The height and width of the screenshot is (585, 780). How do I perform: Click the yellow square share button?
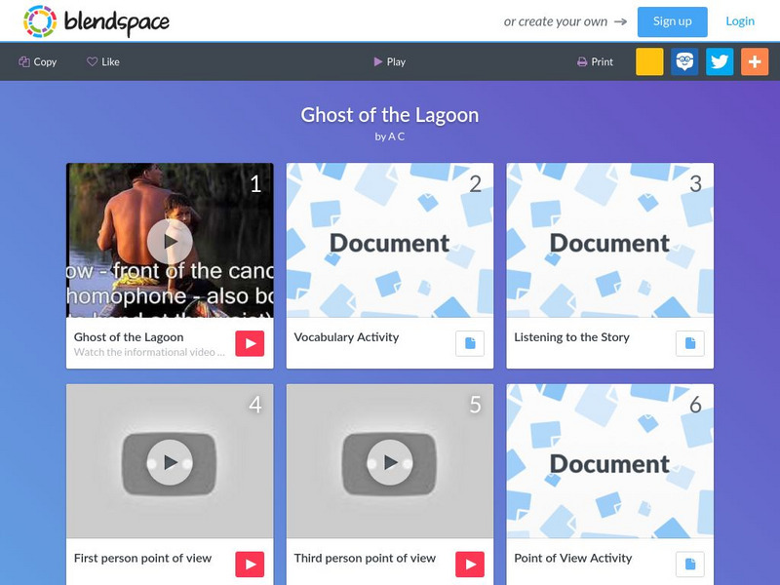tap(649, 61)
